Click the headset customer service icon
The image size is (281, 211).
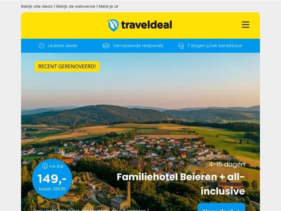click(181, 46)
